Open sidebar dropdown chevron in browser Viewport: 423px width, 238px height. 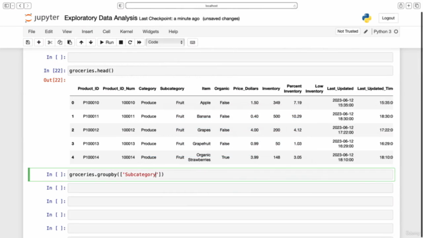tap(13, 5)
